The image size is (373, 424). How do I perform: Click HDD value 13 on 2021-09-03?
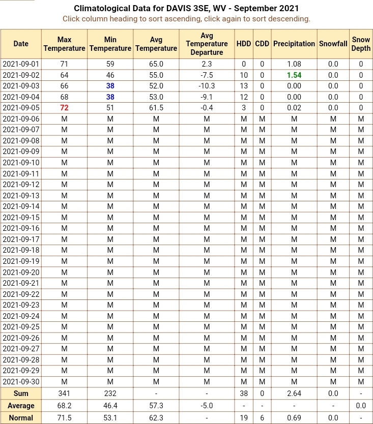click(244, 86)
